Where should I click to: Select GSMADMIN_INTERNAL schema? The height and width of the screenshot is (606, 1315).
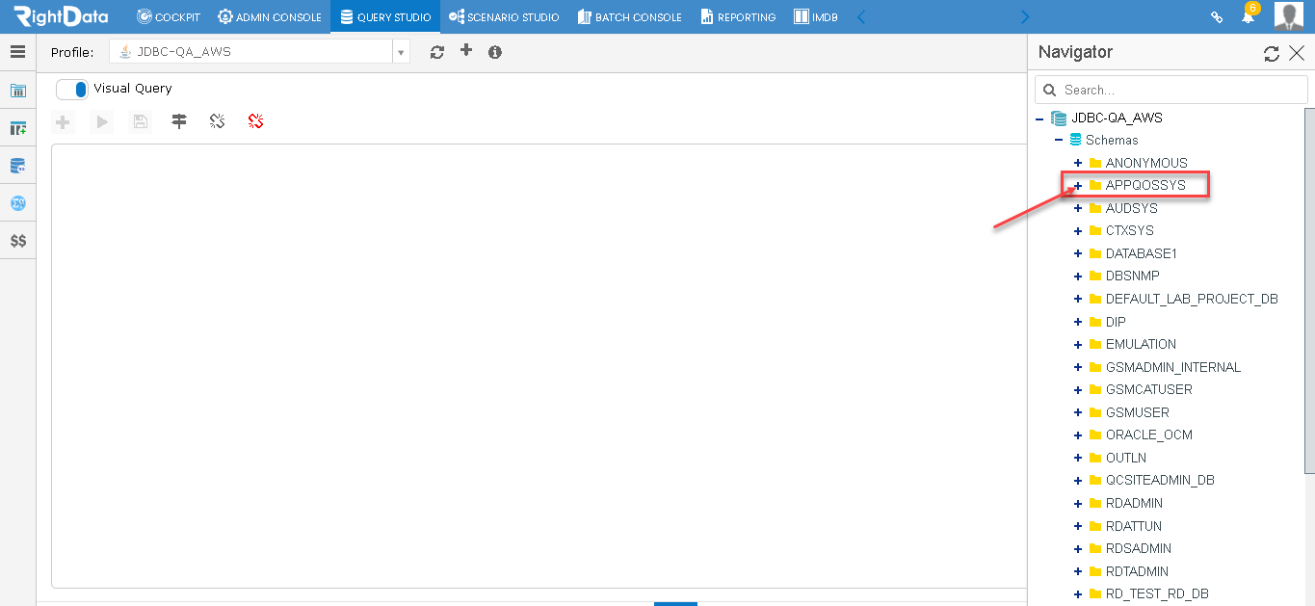point(1173,367)
